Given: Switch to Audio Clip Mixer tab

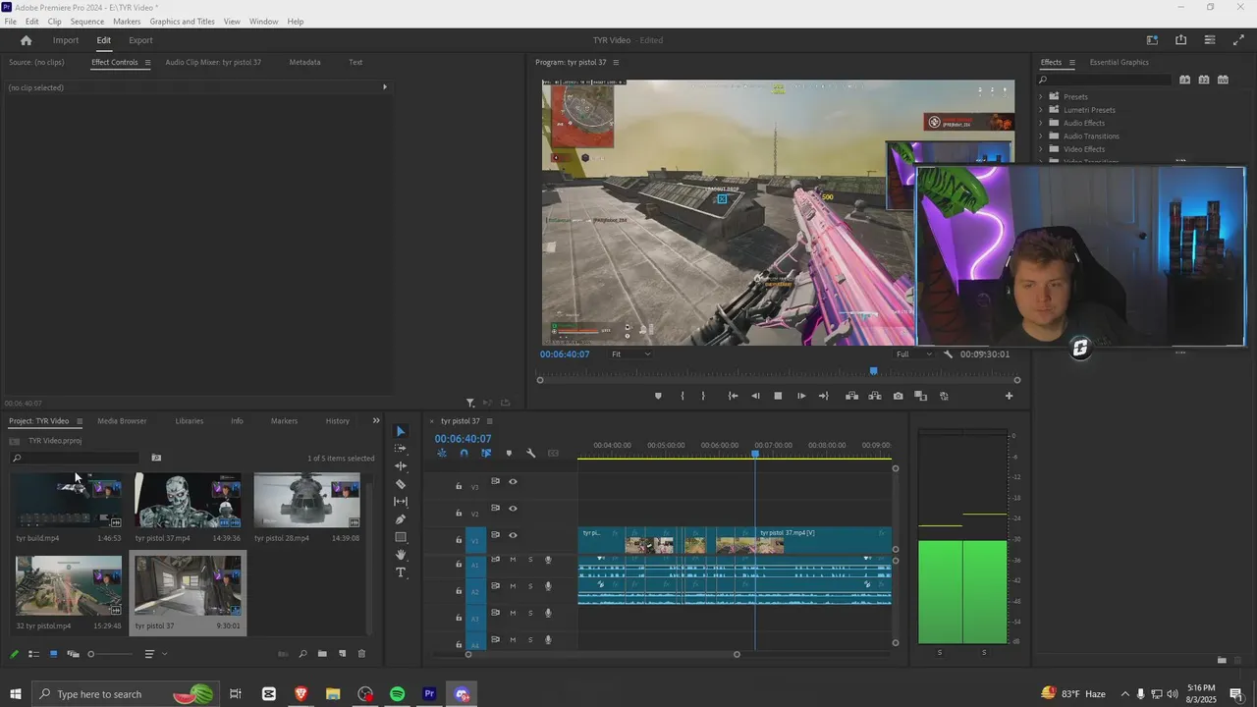Looking at the screenshot, I should tap(213, 62).
